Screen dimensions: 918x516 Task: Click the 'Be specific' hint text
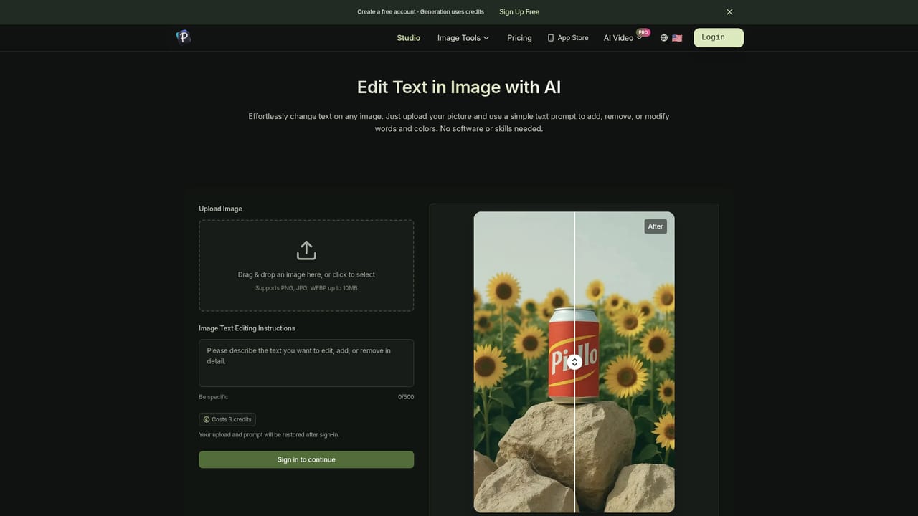pyautogui.click(x=214, y=397)
